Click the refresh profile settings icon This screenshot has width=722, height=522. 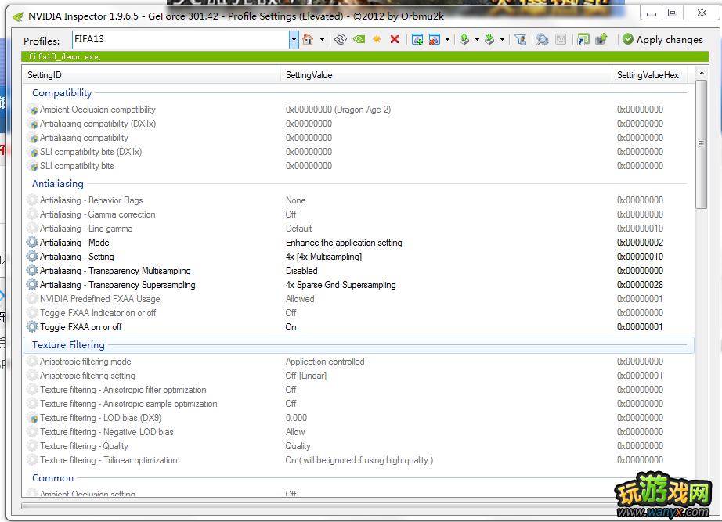point(341,40)
